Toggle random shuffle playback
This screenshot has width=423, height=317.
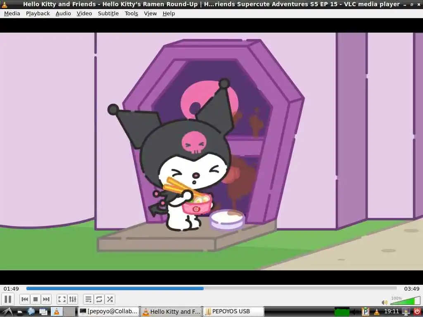(x=110, y=299)
